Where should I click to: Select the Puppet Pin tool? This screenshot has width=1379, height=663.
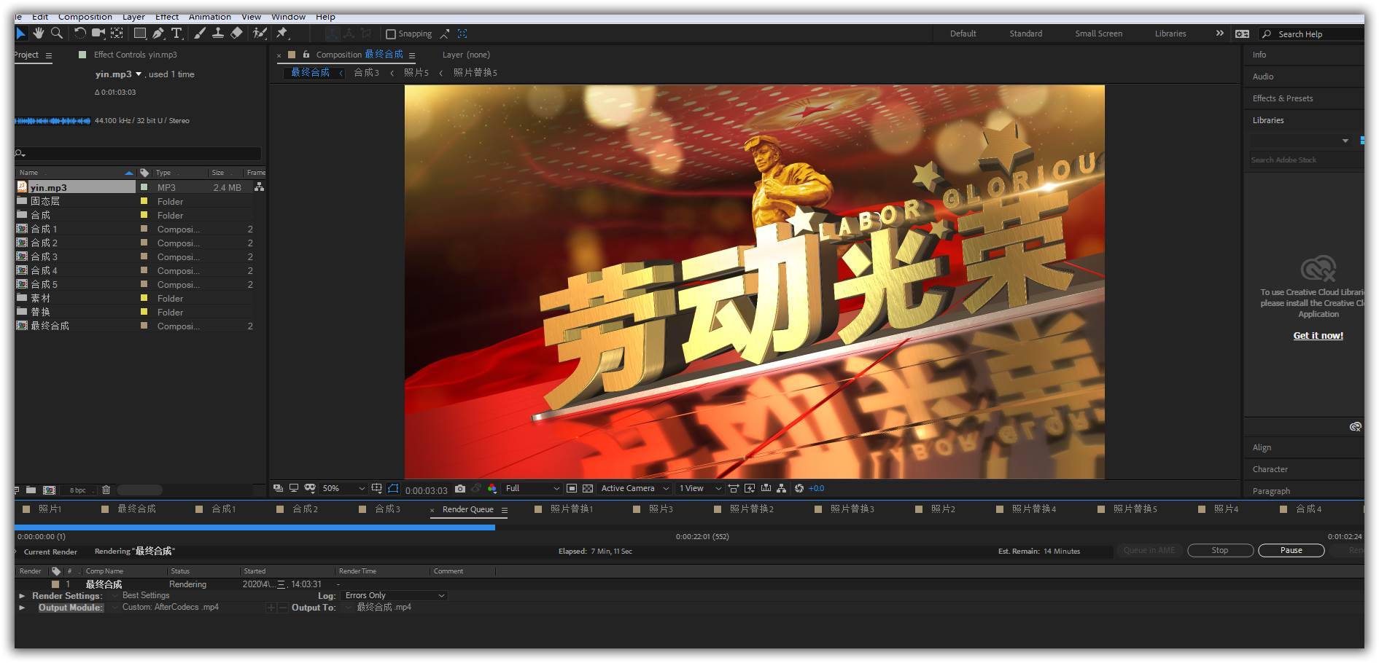(282, 34)
